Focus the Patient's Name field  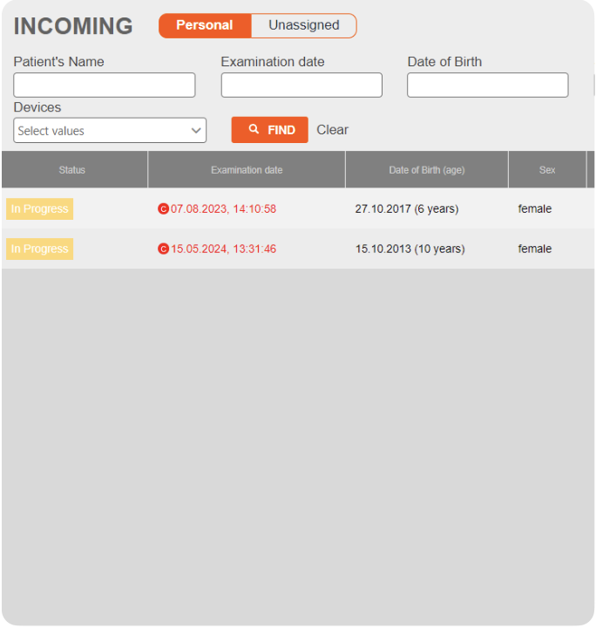[x=105, y=85]
